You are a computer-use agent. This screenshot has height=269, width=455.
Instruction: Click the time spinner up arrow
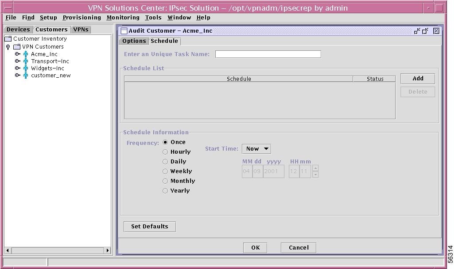point(315,168)
